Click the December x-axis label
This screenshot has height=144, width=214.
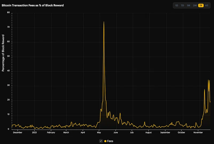[18, 133]
